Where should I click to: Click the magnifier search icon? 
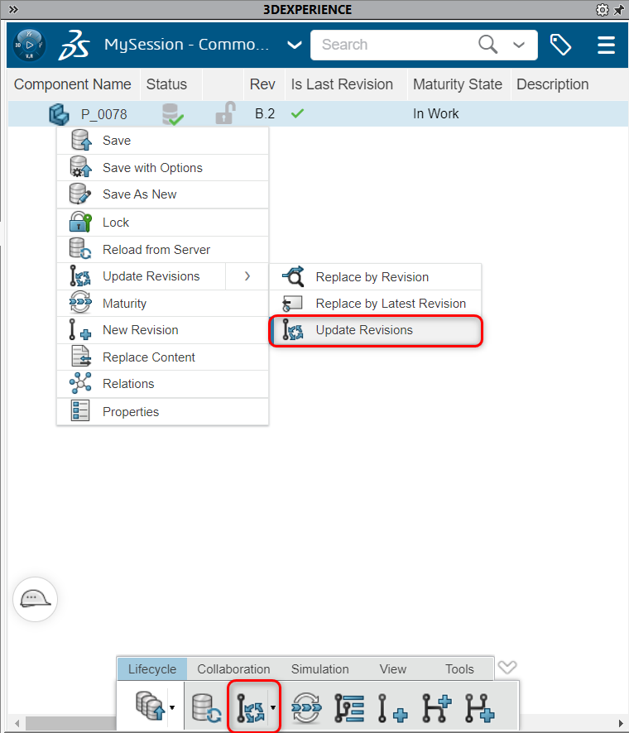(487, 45)
